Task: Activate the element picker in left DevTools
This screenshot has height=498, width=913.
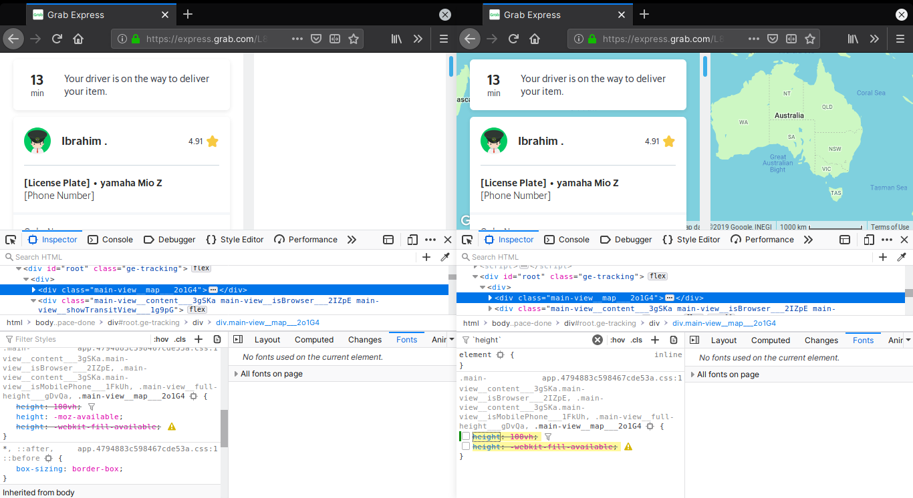Action: tap(11, 240)
